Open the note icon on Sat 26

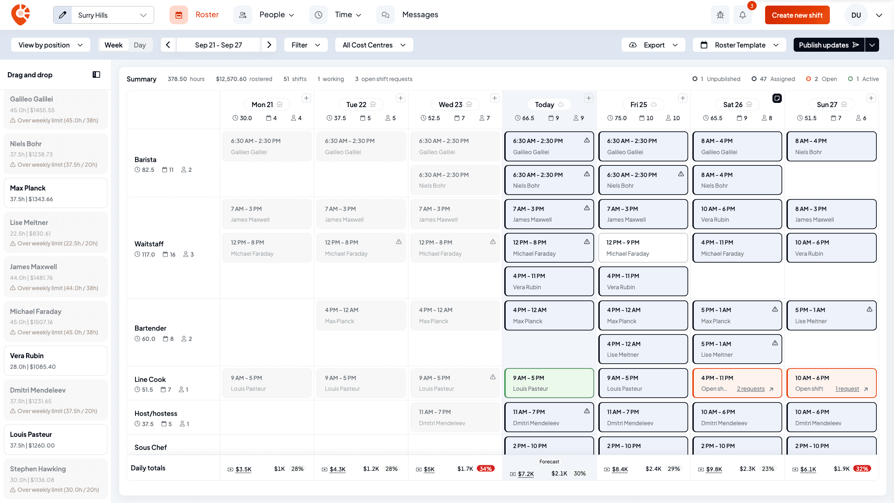click(777, 98)
